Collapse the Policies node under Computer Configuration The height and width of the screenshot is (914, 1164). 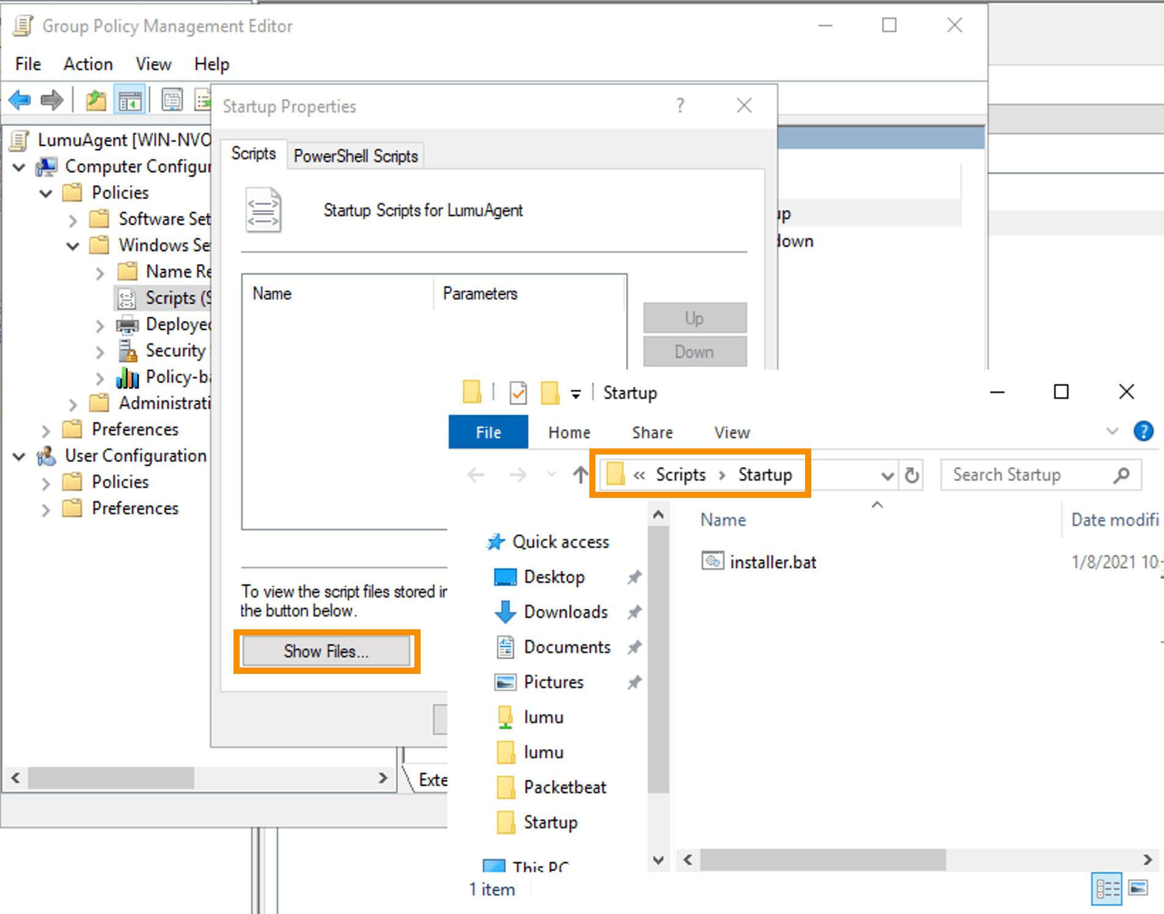pos(46,194)
